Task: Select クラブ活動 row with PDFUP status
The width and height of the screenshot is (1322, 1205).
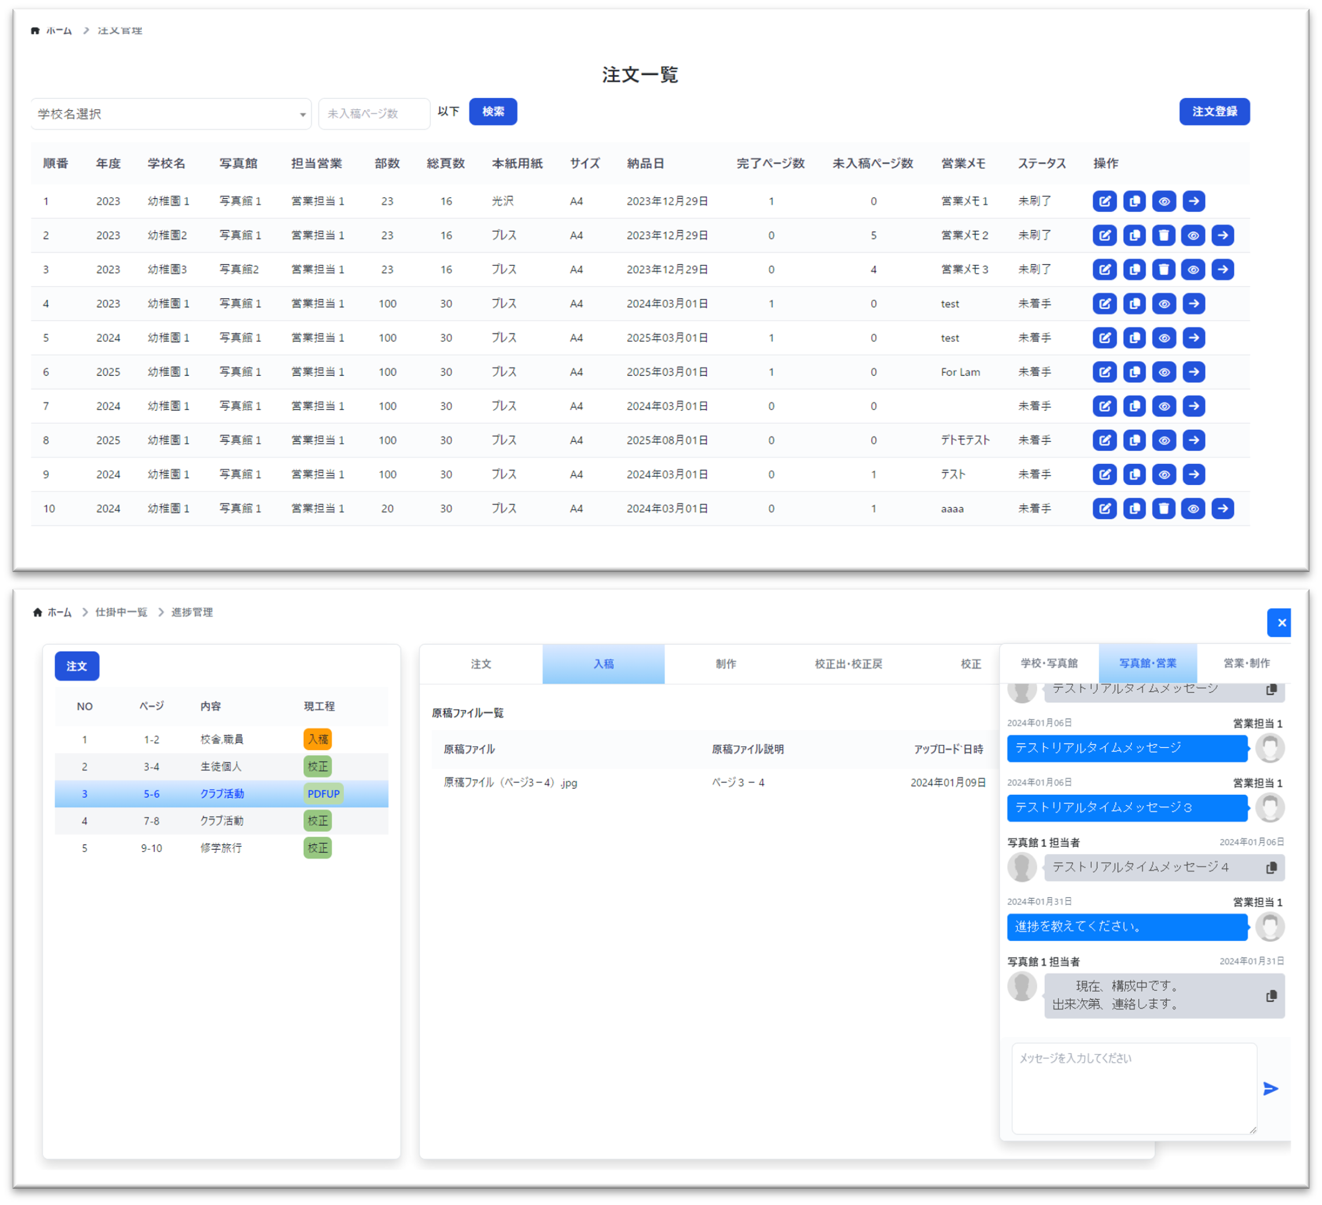Action: tap(222, 793)
